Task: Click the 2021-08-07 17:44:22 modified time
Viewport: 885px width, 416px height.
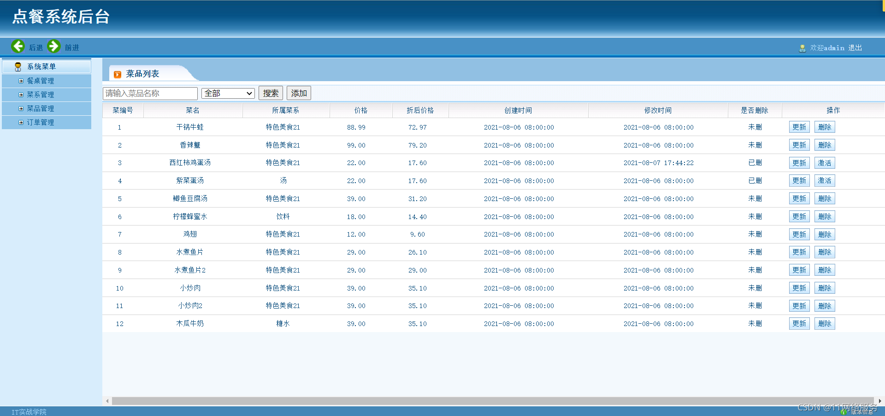Action: click(658, 163)
